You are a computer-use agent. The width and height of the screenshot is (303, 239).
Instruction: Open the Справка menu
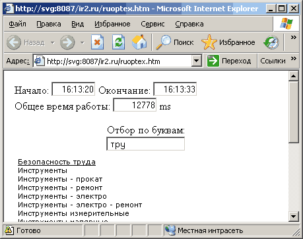click(x=189, y=24)
